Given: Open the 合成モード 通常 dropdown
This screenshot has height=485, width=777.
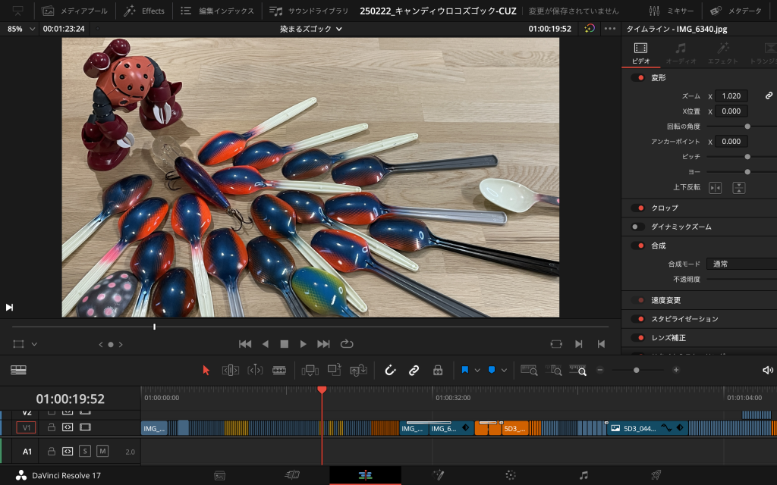Looking at the screenshot, I should (x=741, y=264).
